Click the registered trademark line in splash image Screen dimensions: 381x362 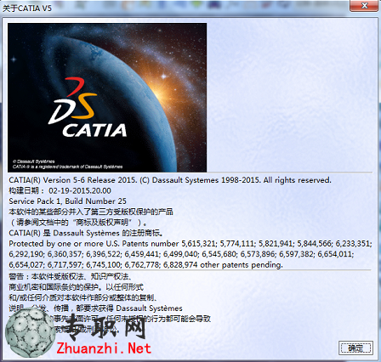[x=67, y=167]
